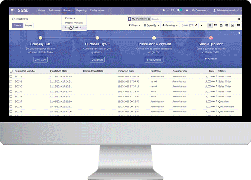
Task: Click the 15,000.00 total amount
Action: click(211, 81)
